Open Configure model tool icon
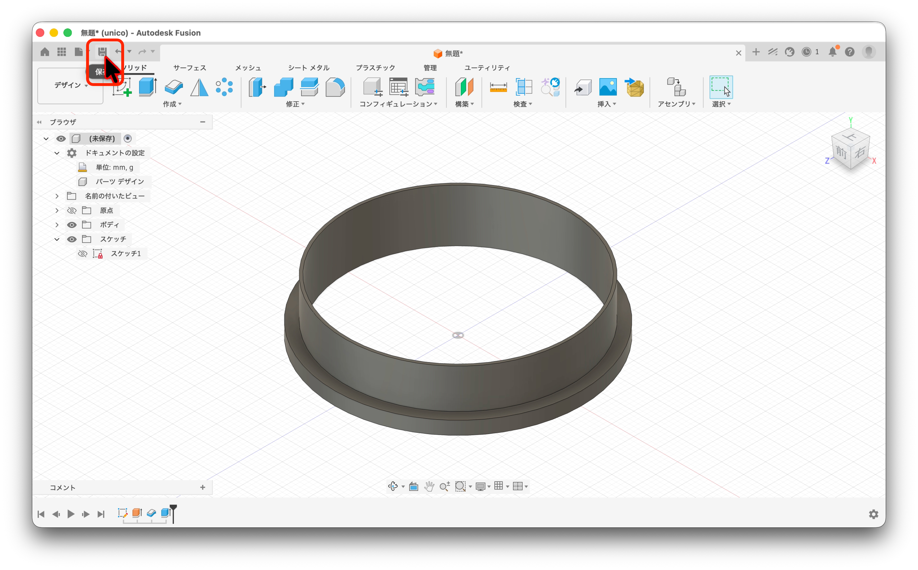Image resolution: width=918 pixels, height=570 pixels. [373, 87]
